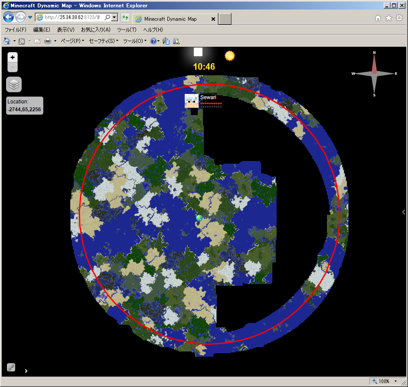This screenshot has height=387, width=408.
Task: Zoom in the map with plus button
Action: tap(13, 57)
